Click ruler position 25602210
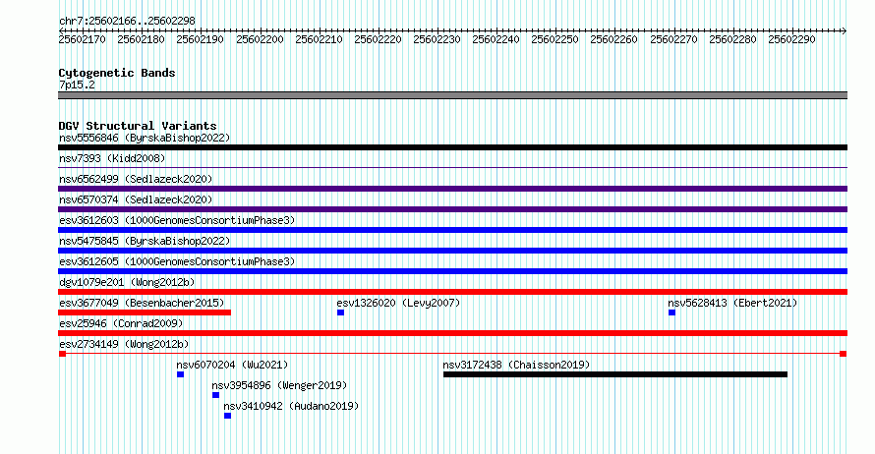 [320, 39]
